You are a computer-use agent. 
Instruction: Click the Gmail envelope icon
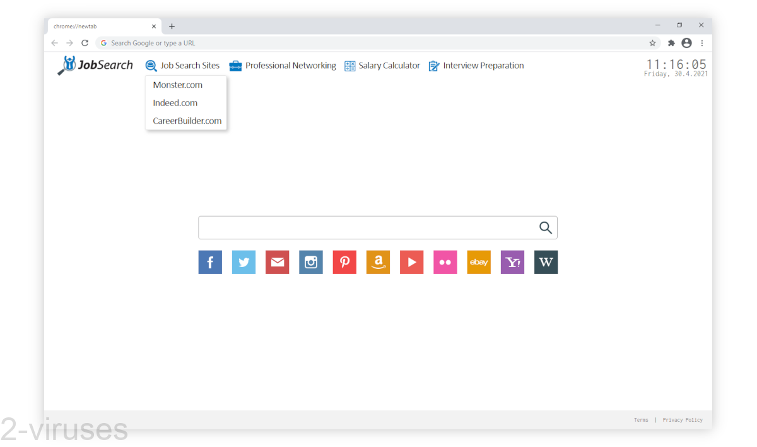pyautogui.click(x=277, y=262)
